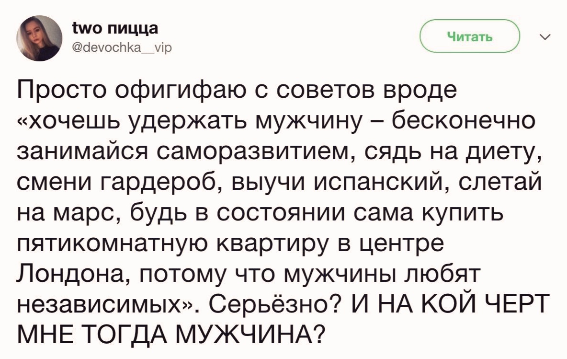The height and width of the screenshot is (359, 567).
Task: Open the profile avatar of two пицца
Action: (x=39, y=38)
